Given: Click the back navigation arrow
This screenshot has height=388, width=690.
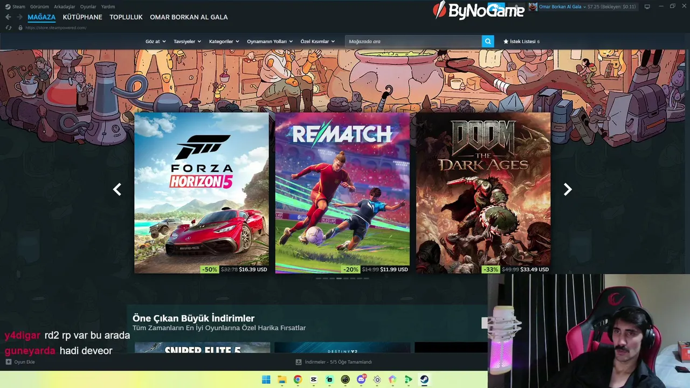Looking at the screenshot, I should pos(8,17).
